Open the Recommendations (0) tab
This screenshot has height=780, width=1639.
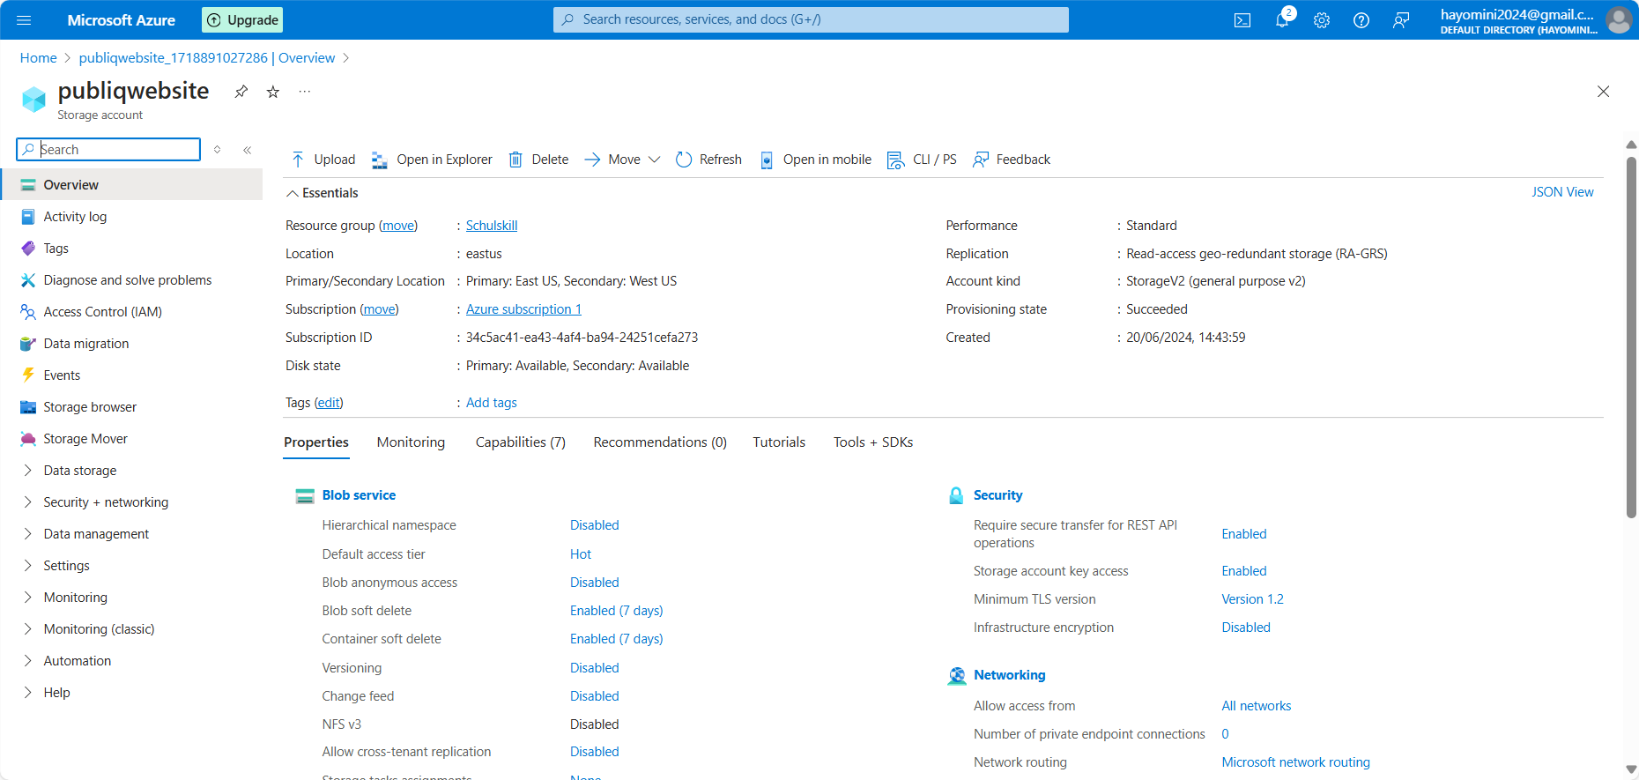pos(660,442)
